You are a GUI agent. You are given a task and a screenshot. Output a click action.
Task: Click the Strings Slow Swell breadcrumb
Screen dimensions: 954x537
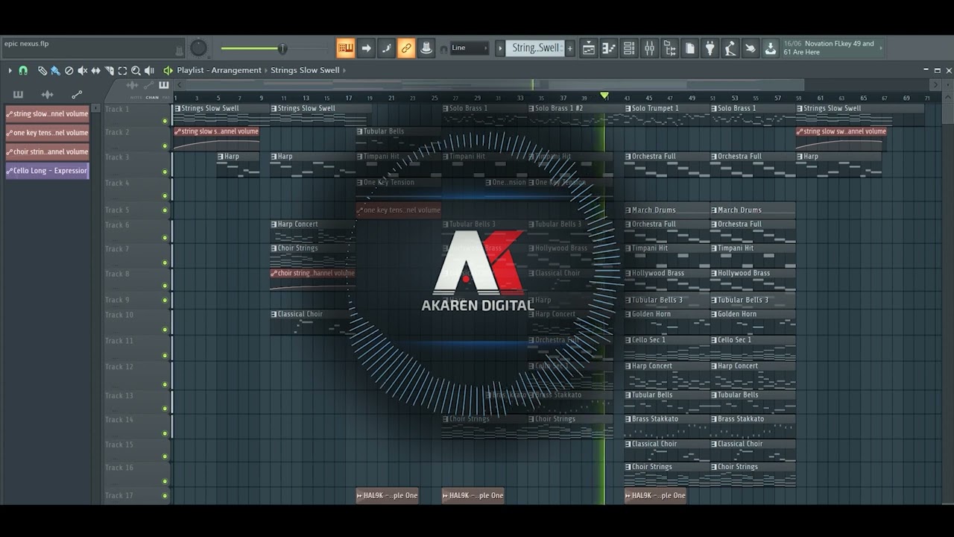305,70
